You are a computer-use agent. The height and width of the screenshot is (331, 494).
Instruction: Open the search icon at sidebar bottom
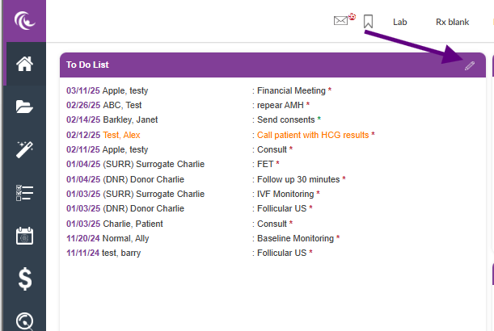(24, 321)
